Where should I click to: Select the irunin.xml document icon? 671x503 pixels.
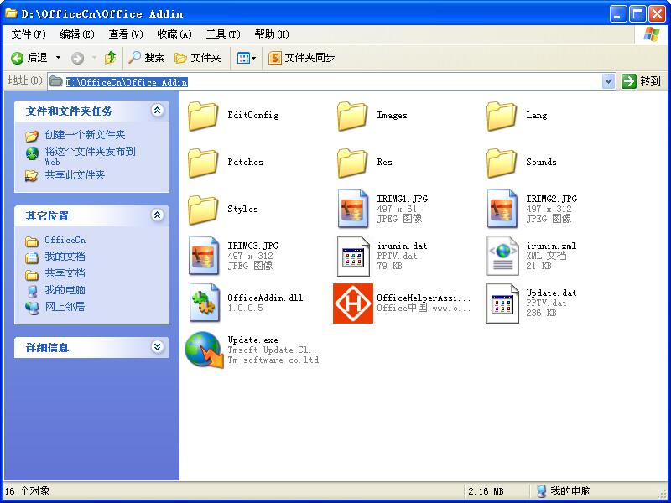coord(502,257)
